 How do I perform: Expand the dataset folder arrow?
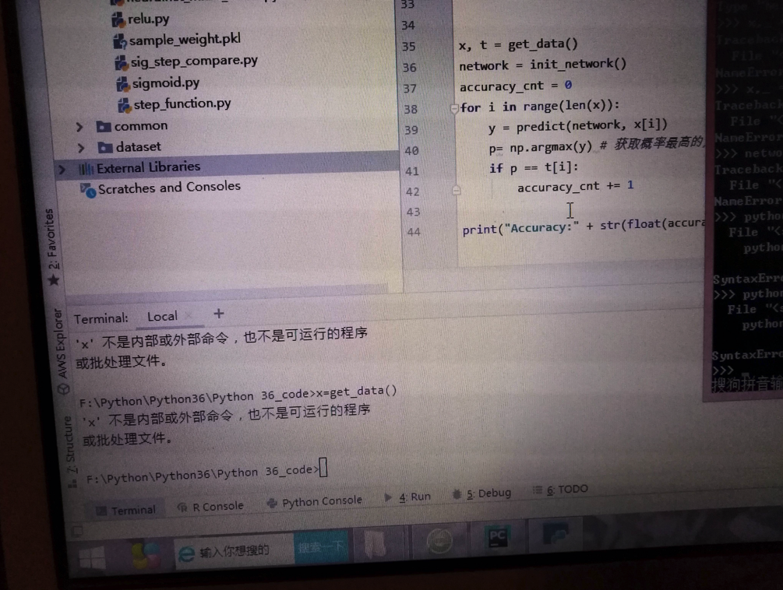81,148
